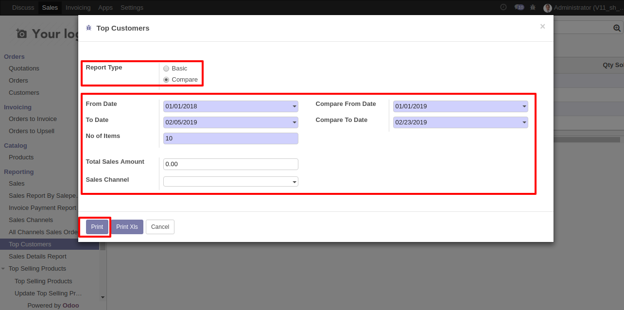The width and height of the screenshot is (624, 310).
Task: Click the No of Items field
Action: (231, 138)
